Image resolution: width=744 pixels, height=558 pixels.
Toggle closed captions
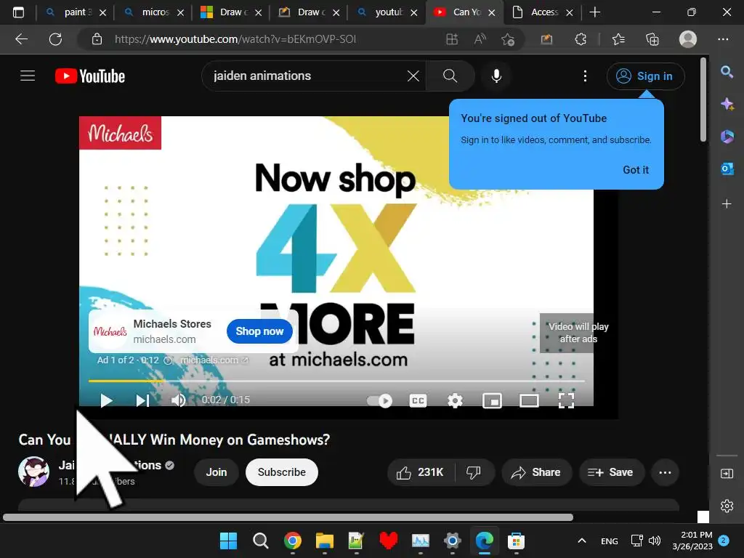click(418, 401)
